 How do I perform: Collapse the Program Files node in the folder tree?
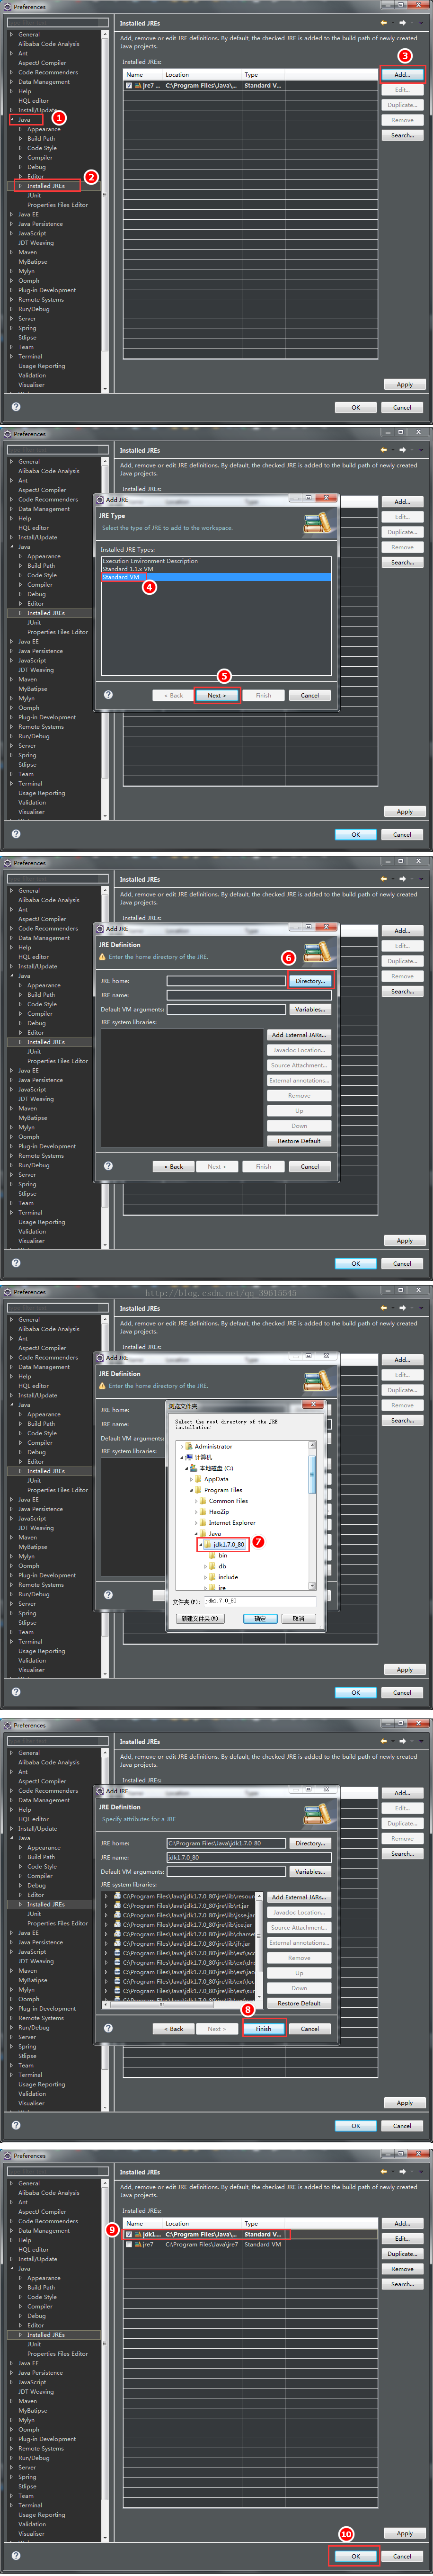tap(191, 1490)
